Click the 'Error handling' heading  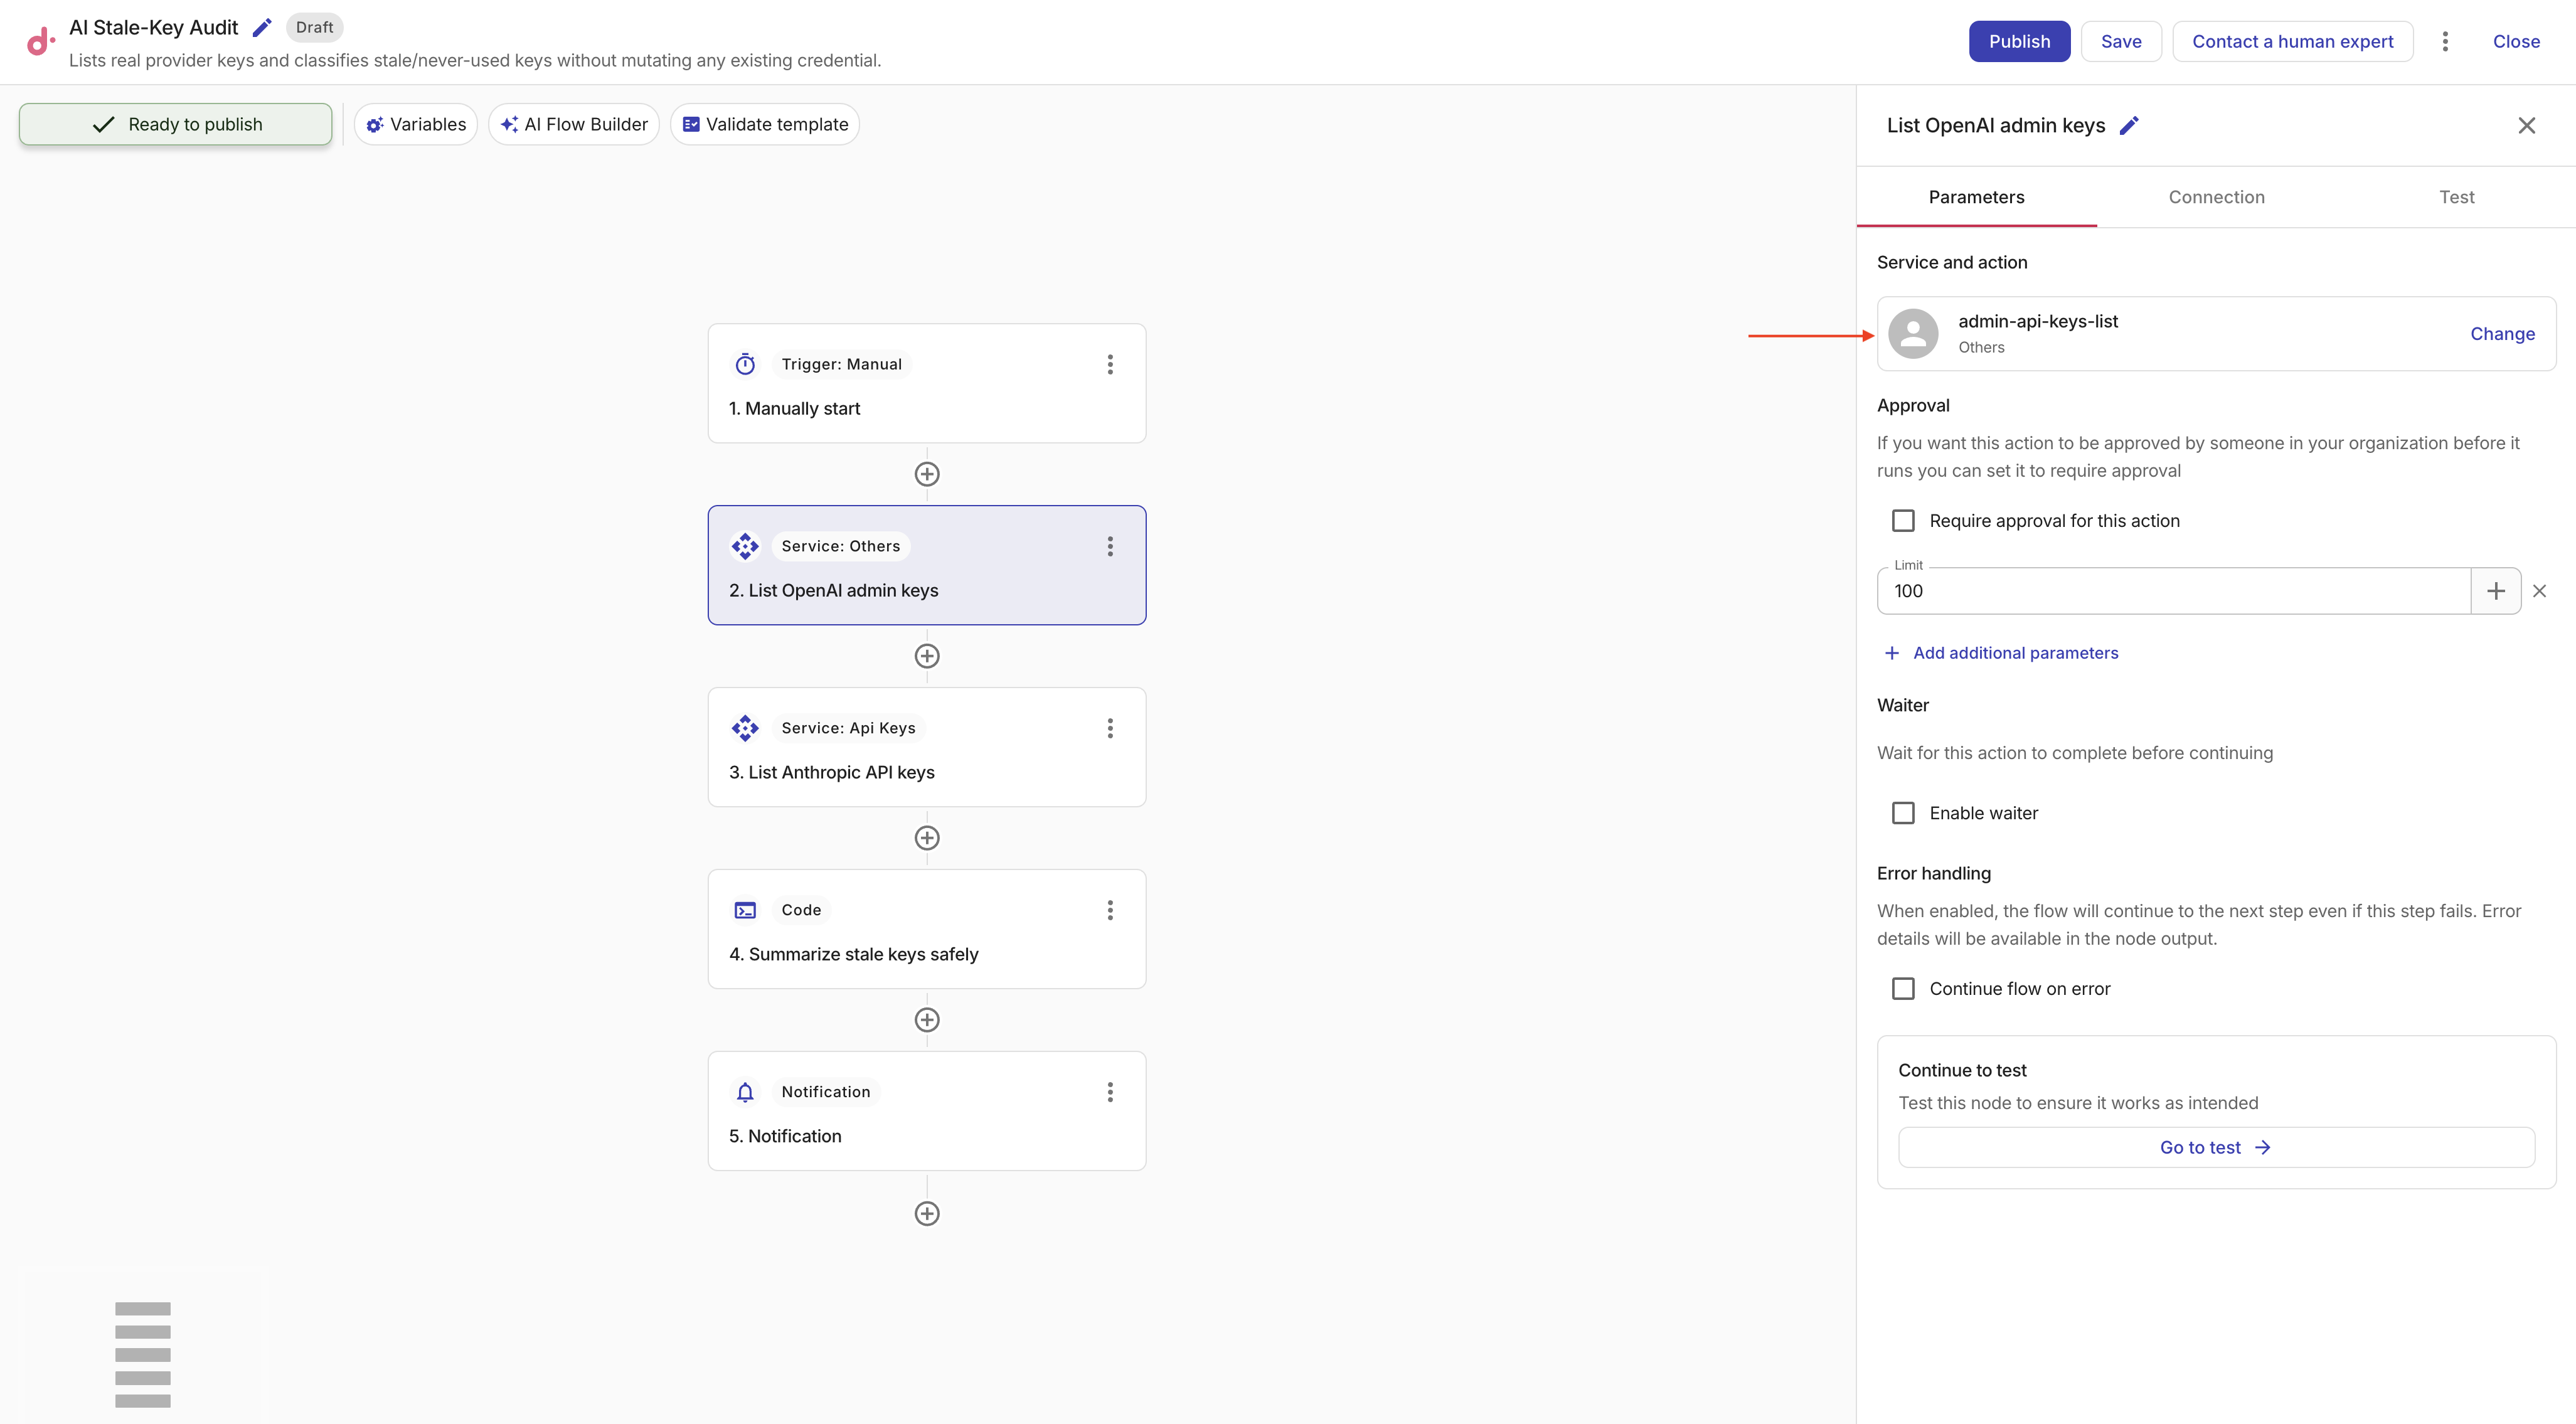(x=1934, y=874)
